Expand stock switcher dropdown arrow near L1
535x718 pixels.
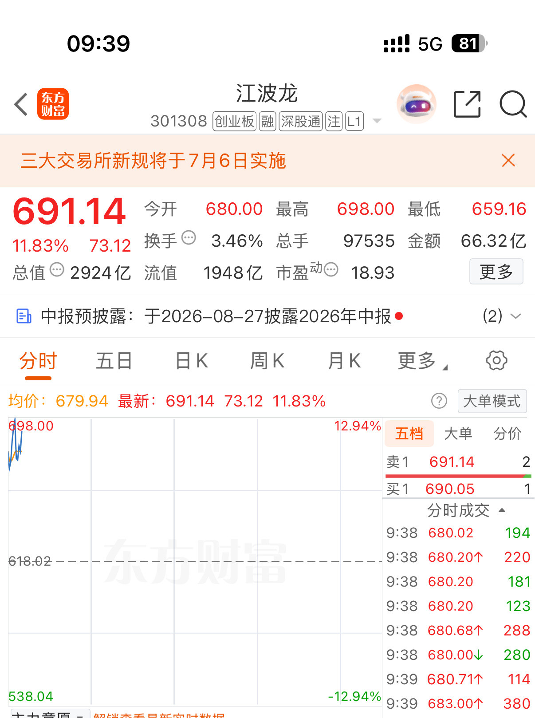point(377,121)
